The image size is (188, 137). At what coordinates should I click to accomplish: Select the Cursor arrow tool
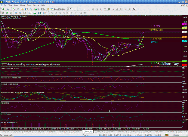(71, 9)
